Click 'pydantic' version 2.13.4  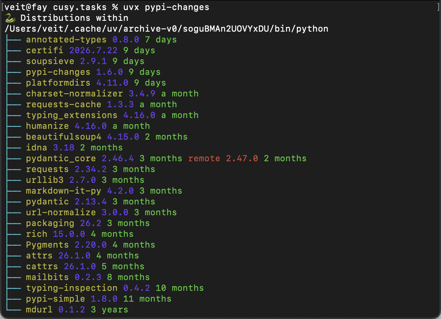[91, 201]
